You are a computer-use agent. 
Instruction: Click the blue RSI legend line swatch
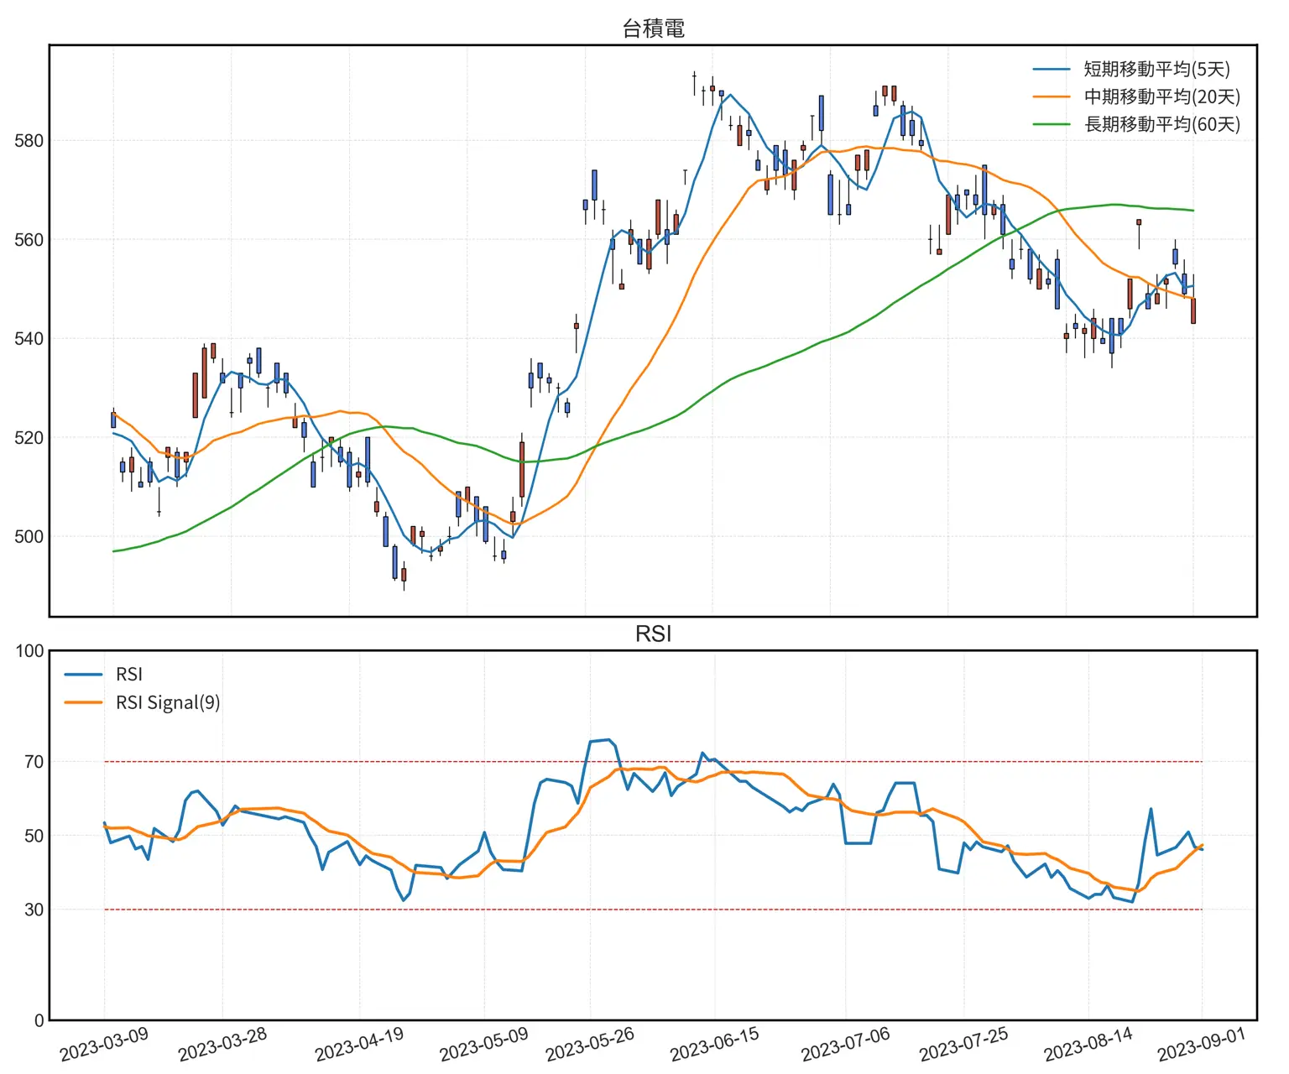83,675
